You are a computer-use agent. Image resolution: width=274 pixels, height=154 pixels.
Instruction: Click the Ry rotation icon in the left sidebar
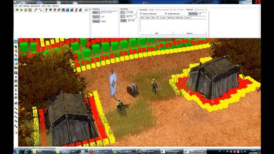pos(16,113)
